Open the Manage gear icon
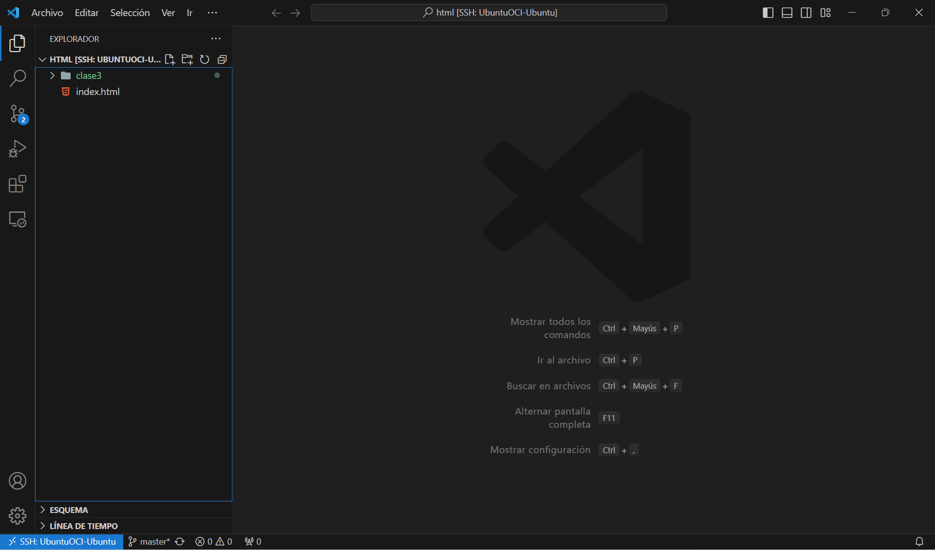 point(18,516)
